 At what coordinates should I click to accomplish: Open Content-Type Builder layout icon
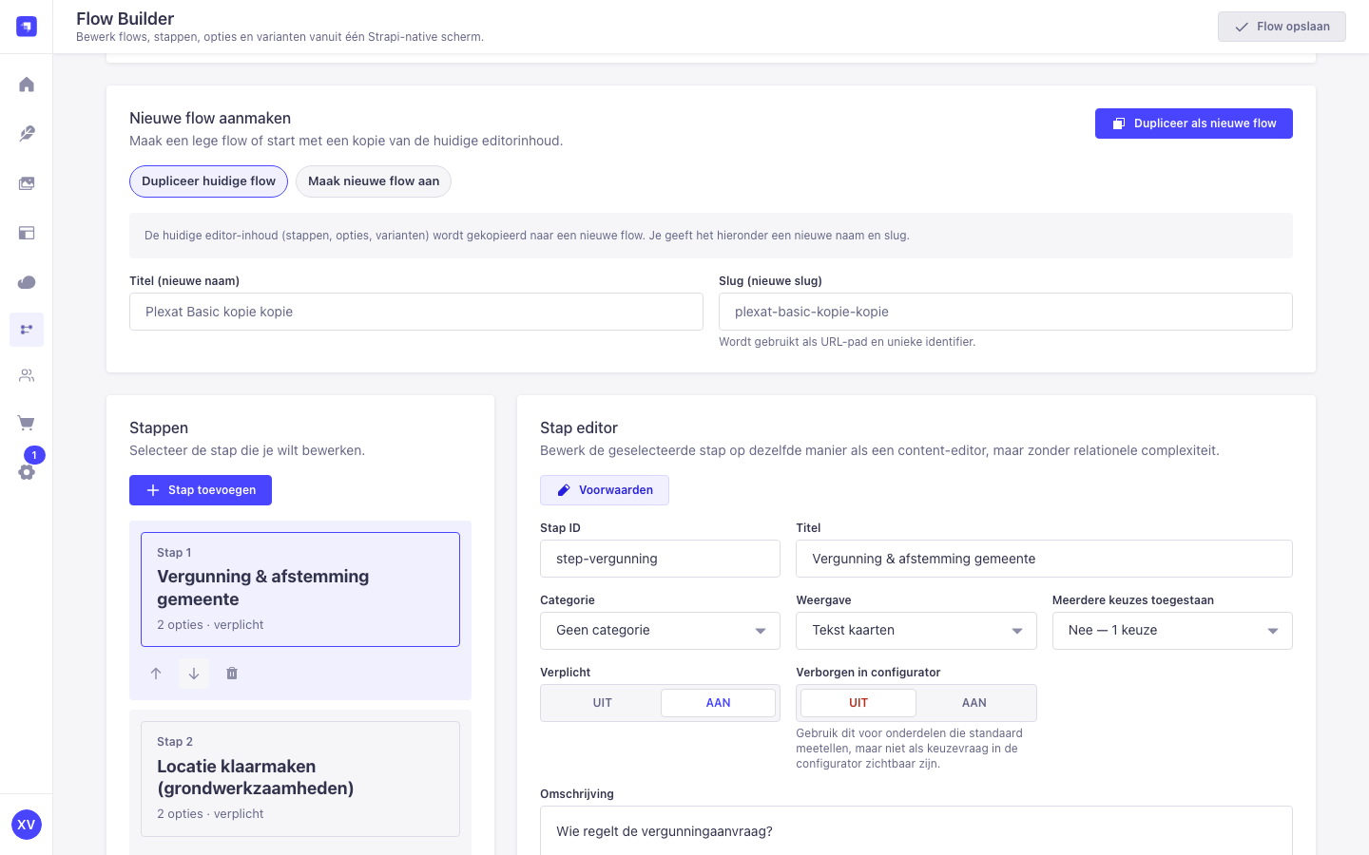27,233
